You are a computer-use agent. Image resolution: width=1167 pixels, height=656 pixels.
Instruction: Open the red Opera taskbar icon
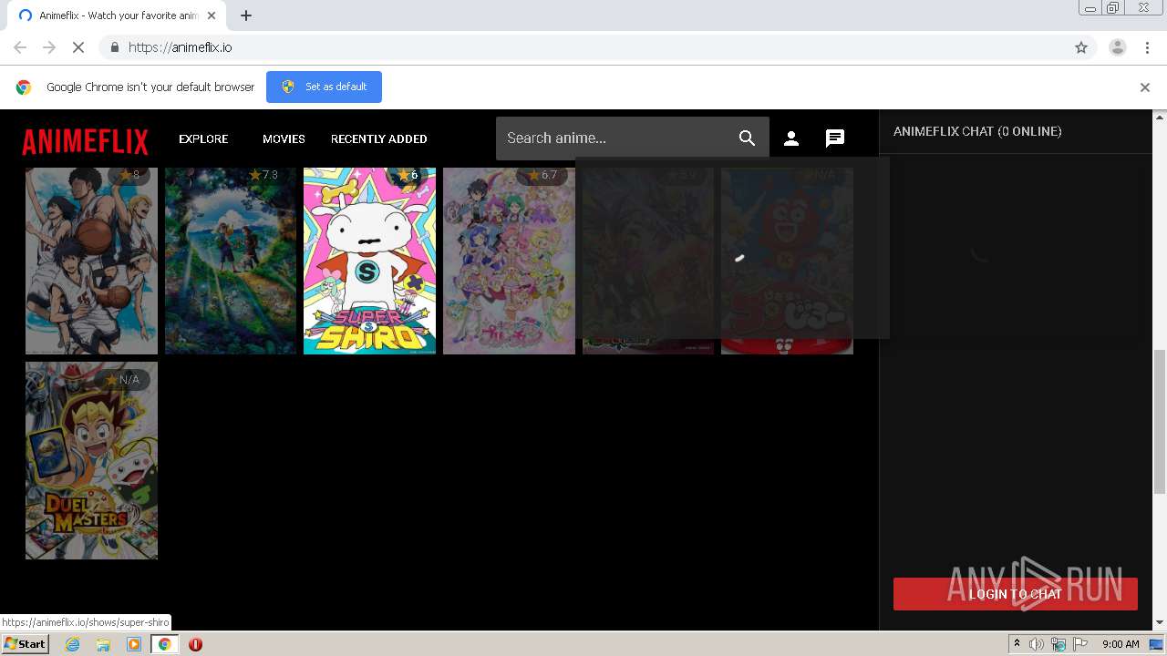coord(195,644)
